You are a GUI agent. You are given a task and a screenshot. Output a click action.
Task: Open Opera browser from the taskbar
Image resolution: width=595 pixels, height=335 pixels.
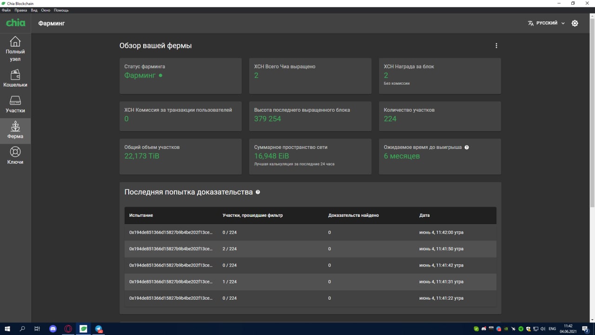pos(68,329)
